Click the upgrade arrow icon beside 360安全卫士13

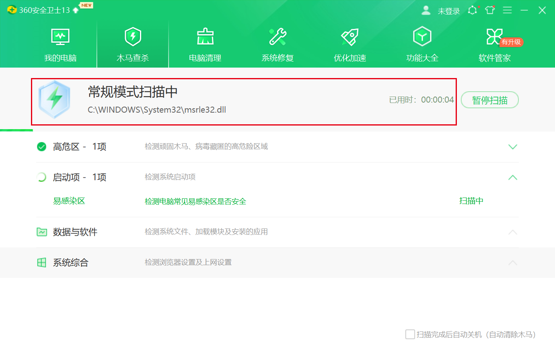[x=76, y=10]
